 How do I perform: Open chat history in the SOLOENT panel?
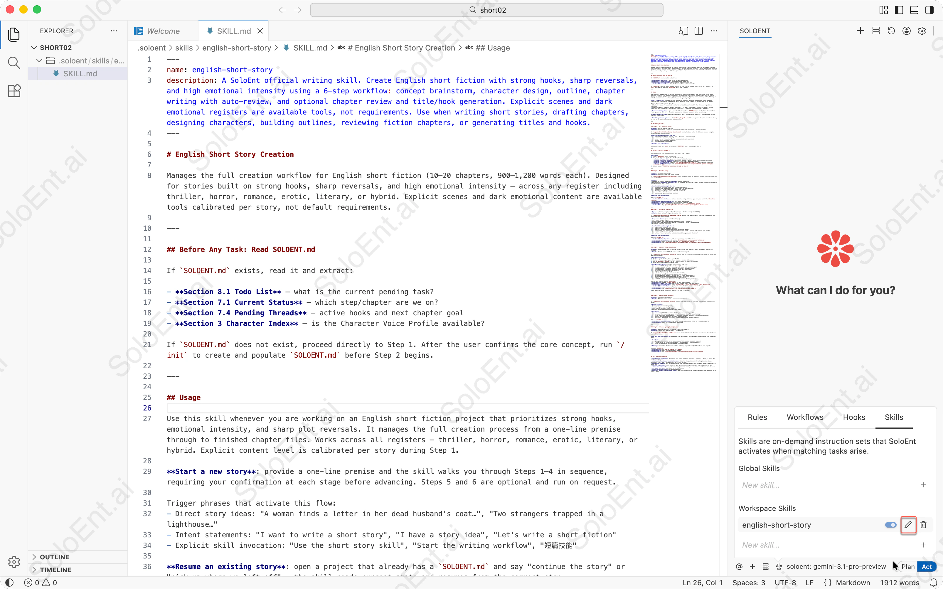[x=891, y=31]
